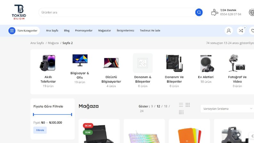This screenshot has width=254, height=143.
Task: Click the Ev Aletleri category title
Action: click(x=206, y=77)
